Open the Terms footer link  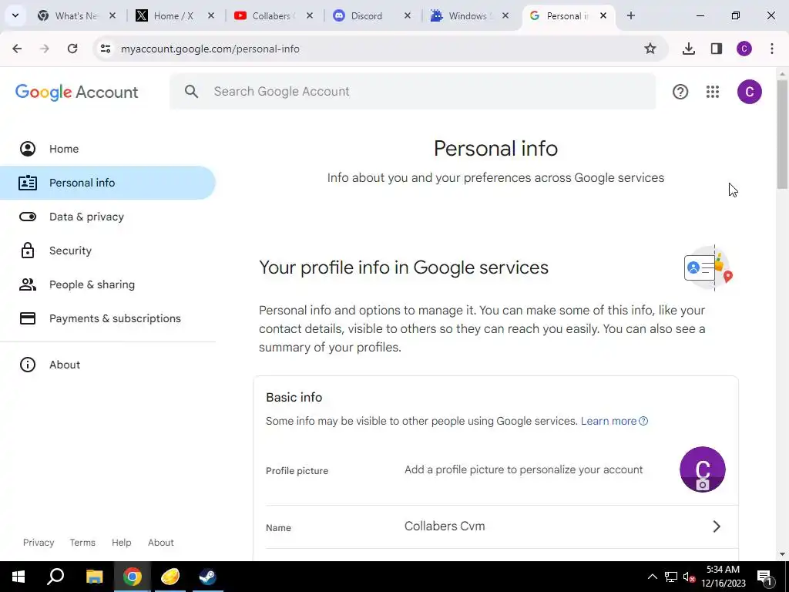pos(82,543)
